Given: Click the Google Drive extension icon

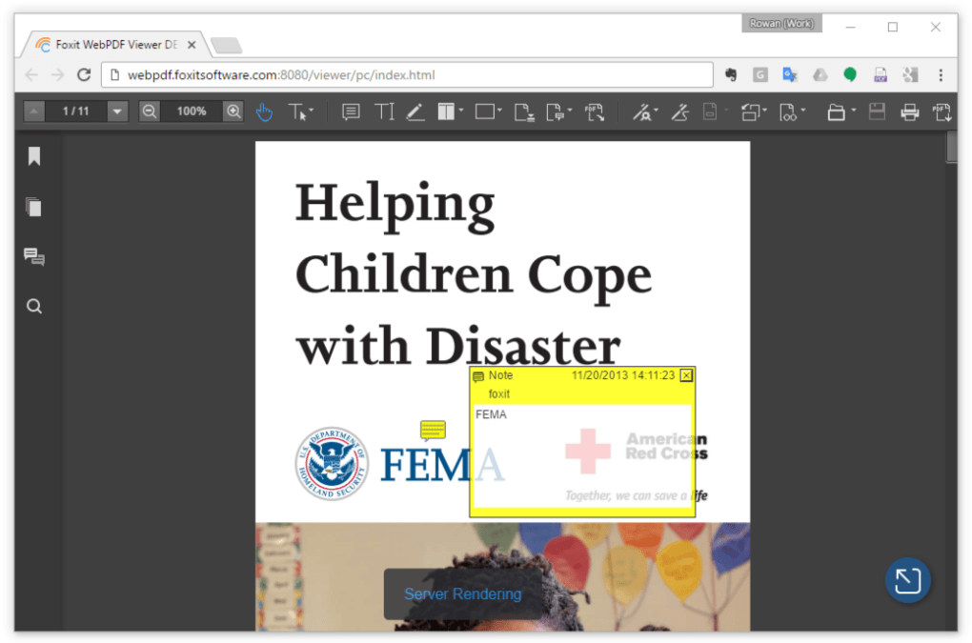Looking at the screenshot, I should [820, 75].
